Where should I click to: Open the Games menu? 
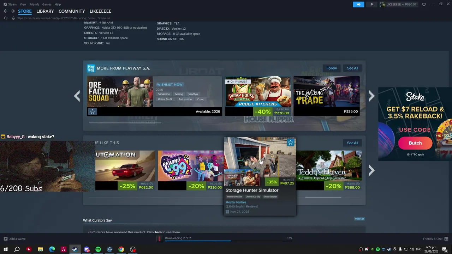click(47, 4)
